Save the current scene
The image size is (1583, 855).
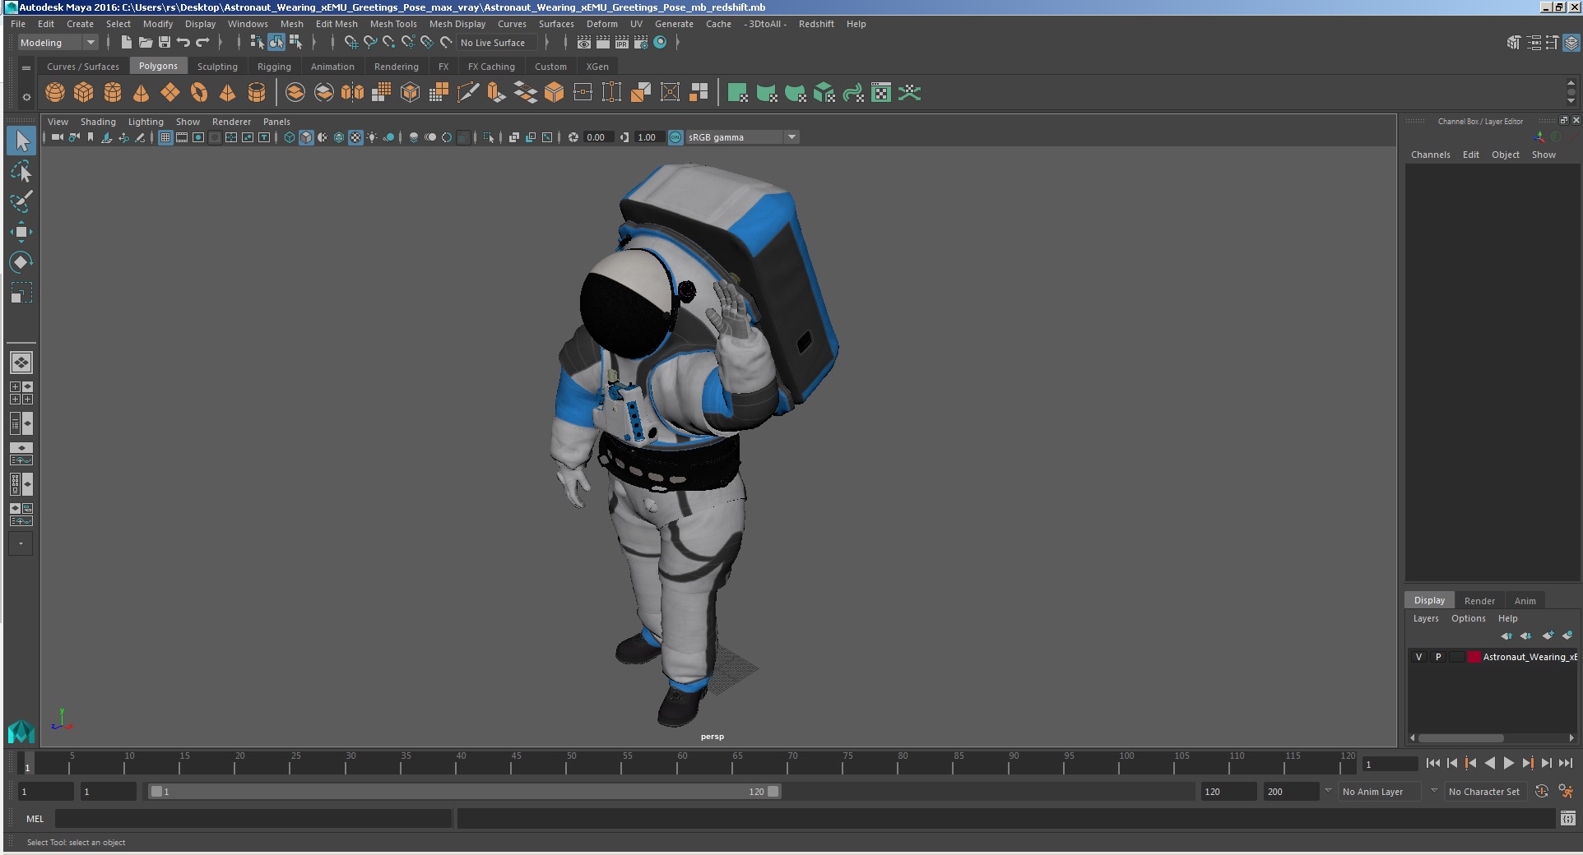165,43
